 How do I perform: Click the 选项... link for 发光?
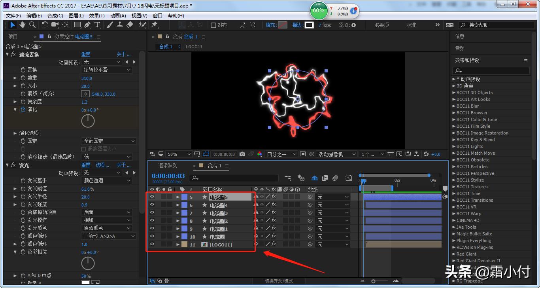click(102, 165)
